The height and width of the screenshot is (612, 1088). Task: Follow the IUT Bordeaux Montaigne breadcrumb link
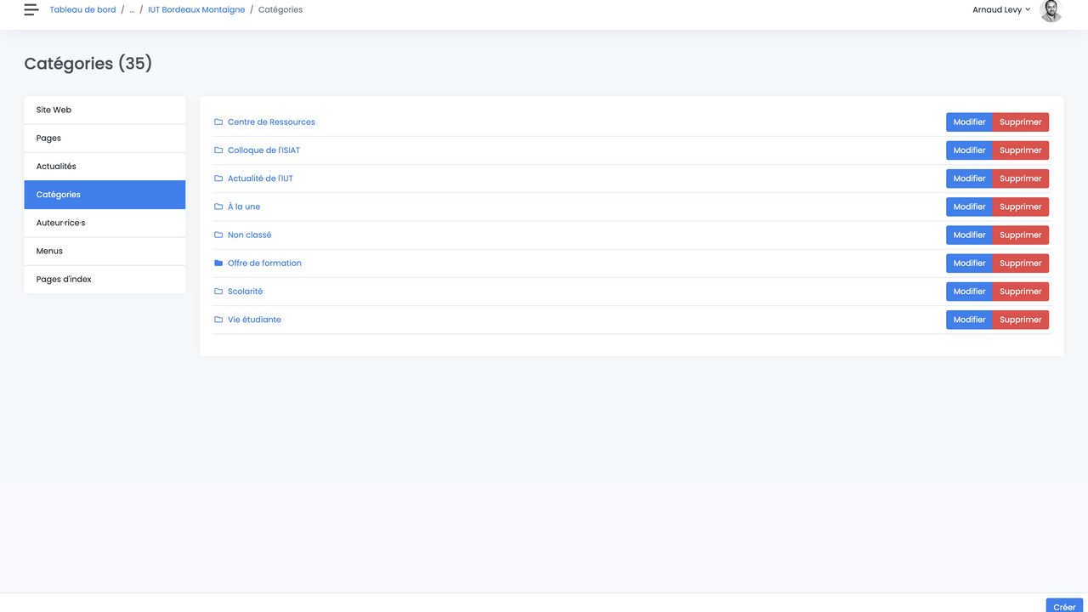196,10
